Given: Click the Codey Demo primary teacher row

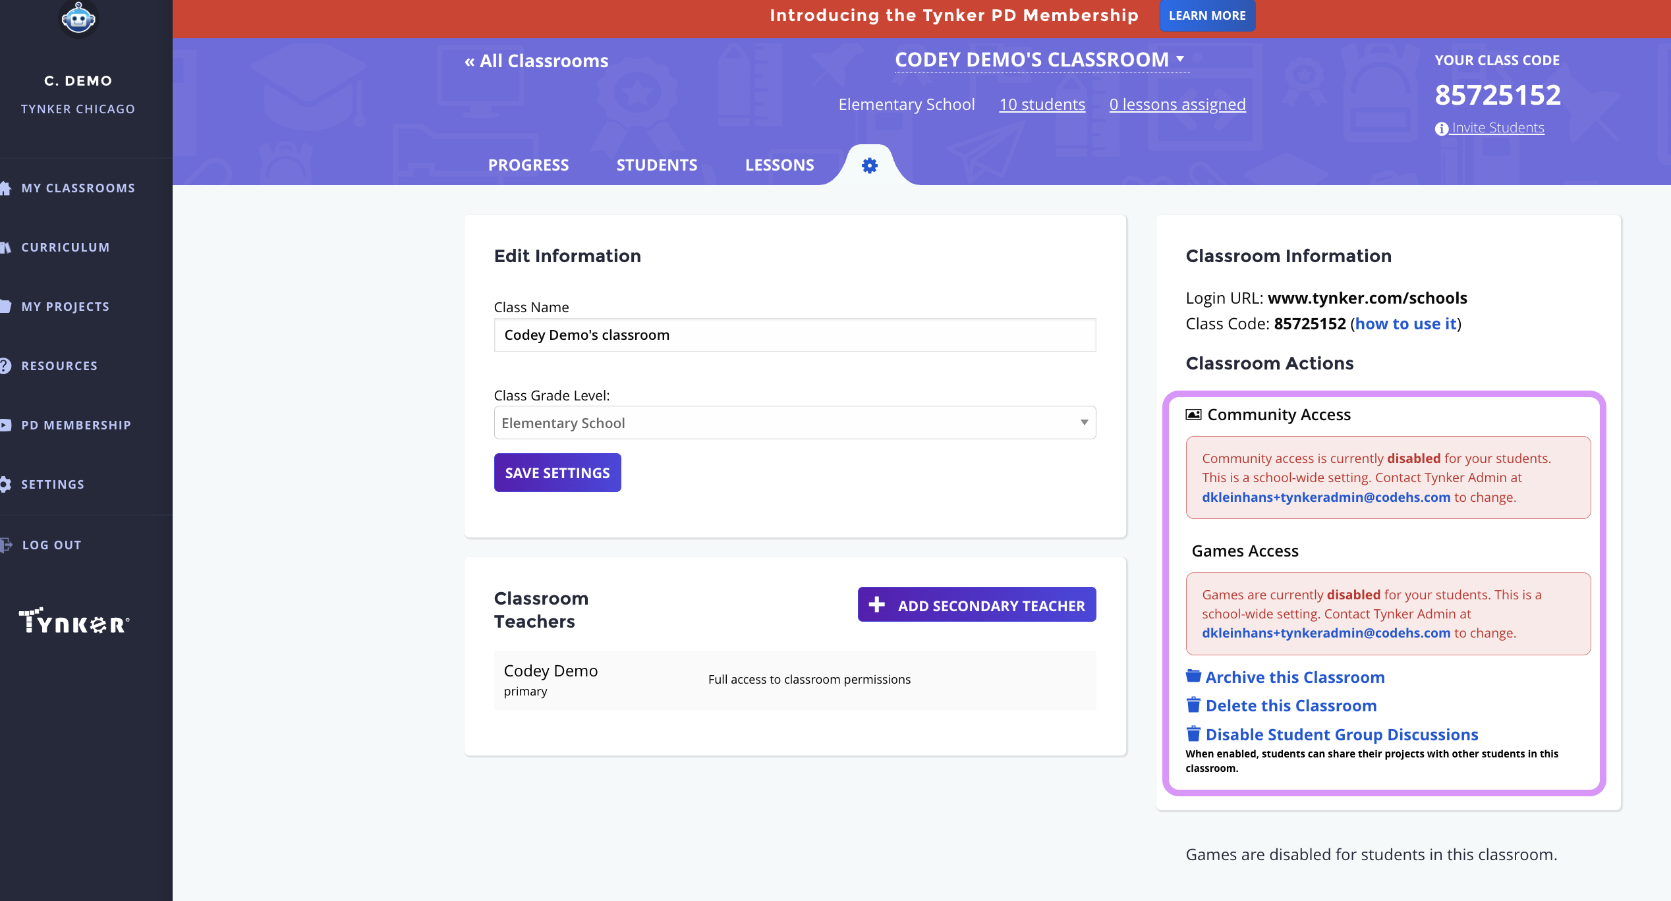Looking at the screenshot, I should pyautogui.click(x=795, y=680).
